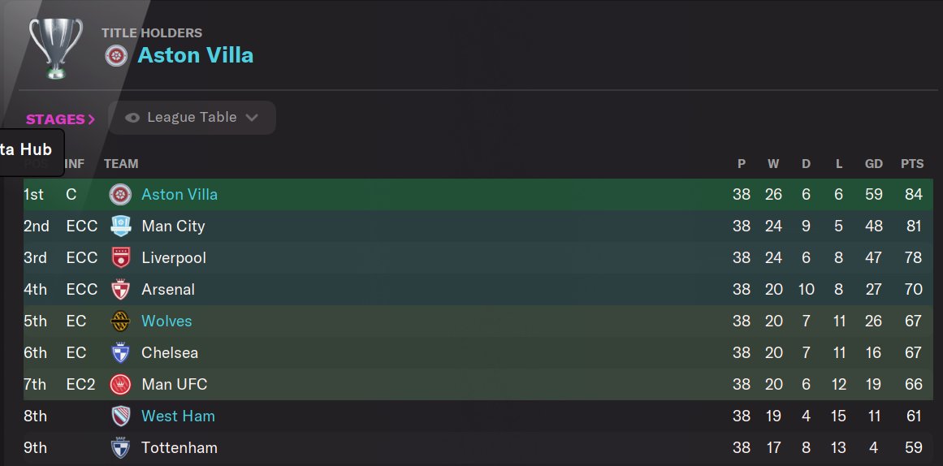Click the Man City club badge
943x466 pixels.
(x=120, y=227)
